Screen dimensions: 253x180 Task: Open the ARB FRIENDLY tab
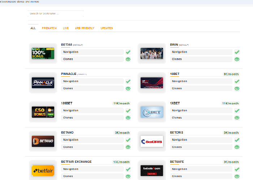point(85,28)
